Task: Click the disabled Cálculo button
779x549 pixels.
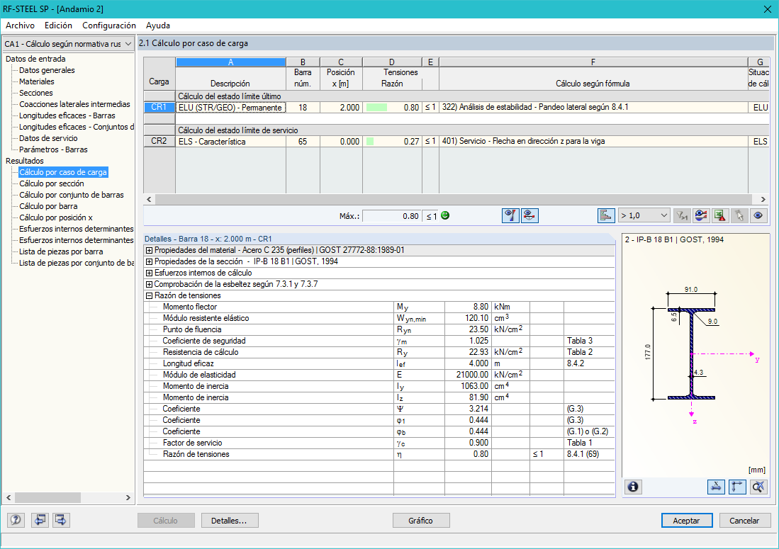Action: (165, 520)
